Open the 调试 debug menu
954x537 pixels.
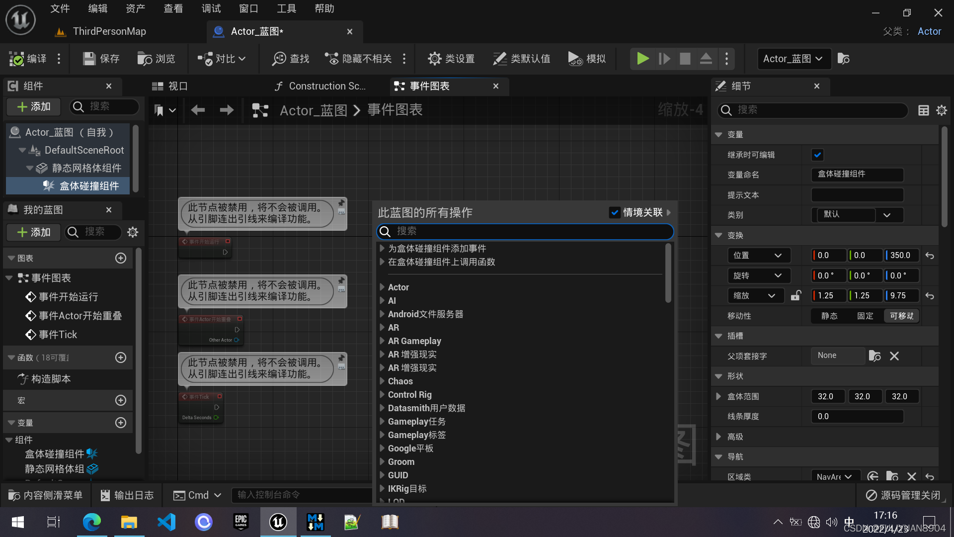[211, 8]
